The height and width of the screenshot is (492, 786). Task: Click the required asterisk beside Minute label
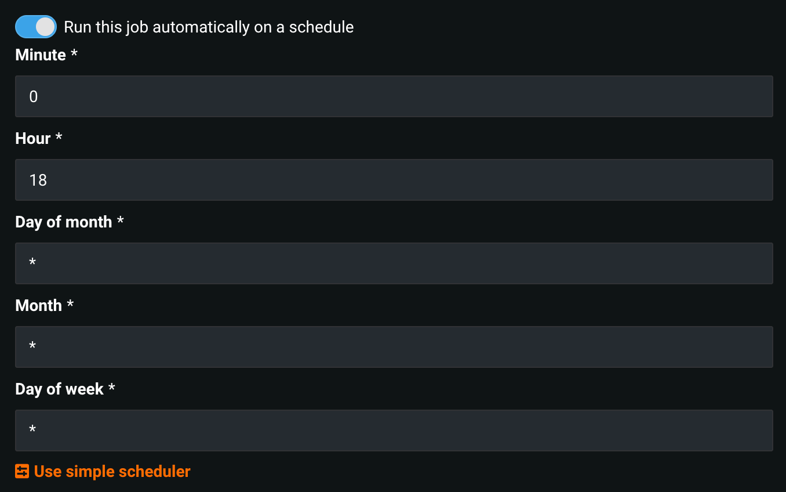(74, 53)
